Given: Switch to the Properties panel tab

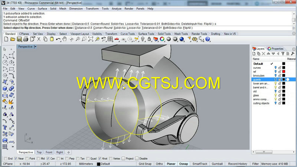Looking at the screenshot, I should 275,49.
